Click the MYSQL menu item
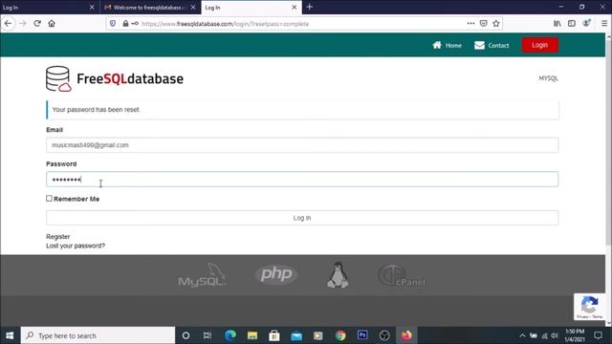The image size is (612, 344). coord(548,78)
